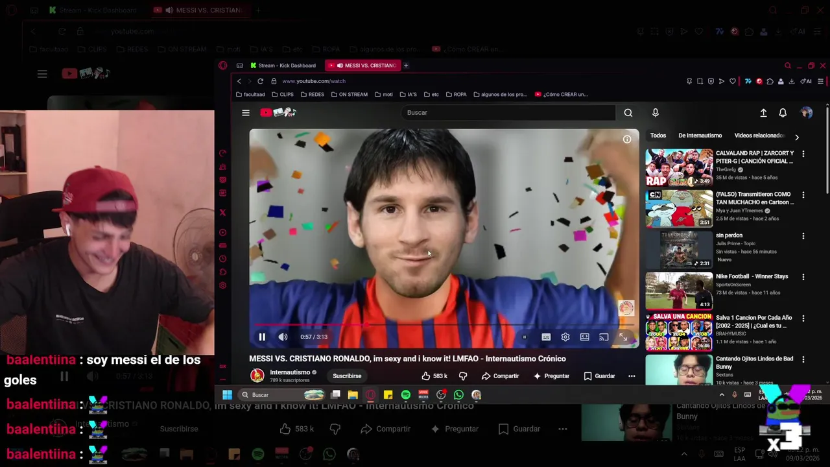
Task: Subscribe with the Suscribirse button
Action: tap(347, 376)
